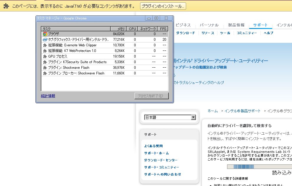The height and width of the screenshot is (186, 292).
Task: Open the コミュニティー submenu item
Action: pyautogui.click(x=247, y=33)
